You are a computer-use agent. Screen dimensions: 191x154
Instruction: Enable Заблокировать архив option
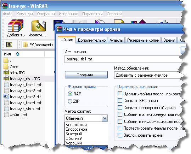point(120,135)
